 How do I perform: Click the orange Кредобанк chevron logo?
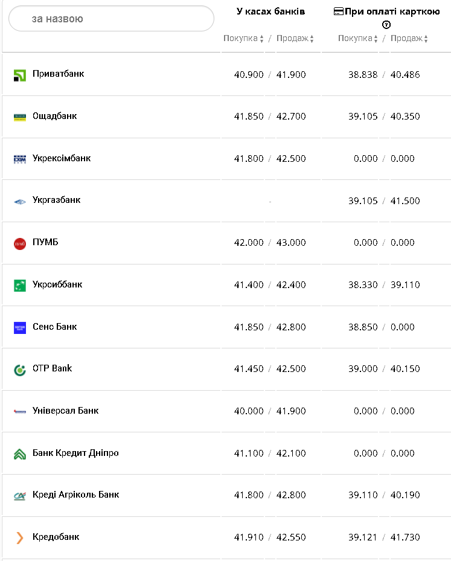pyautogui.click(x=20, y=537)
